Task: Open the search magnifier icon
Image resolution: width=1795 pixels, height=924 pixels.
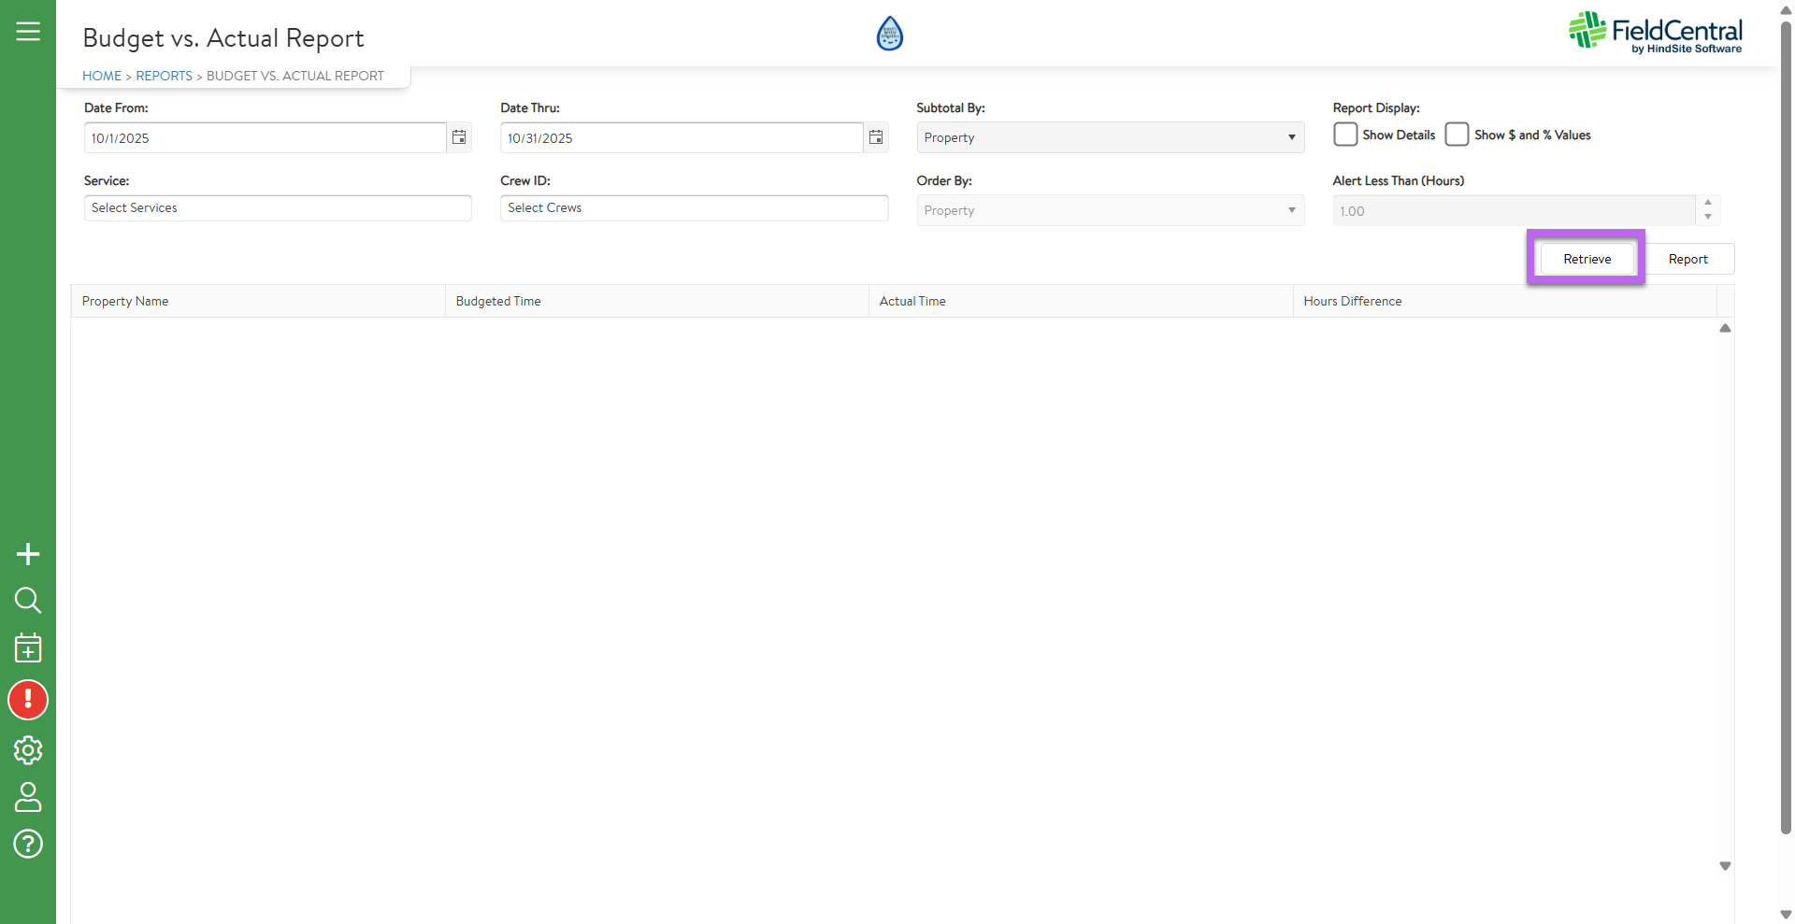Action: pos(28,600)
